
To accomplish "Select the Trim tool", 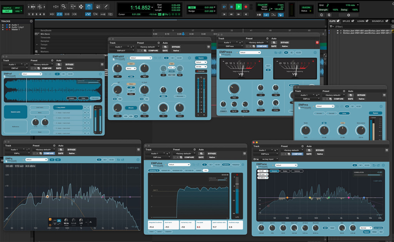I will (73, 7).
